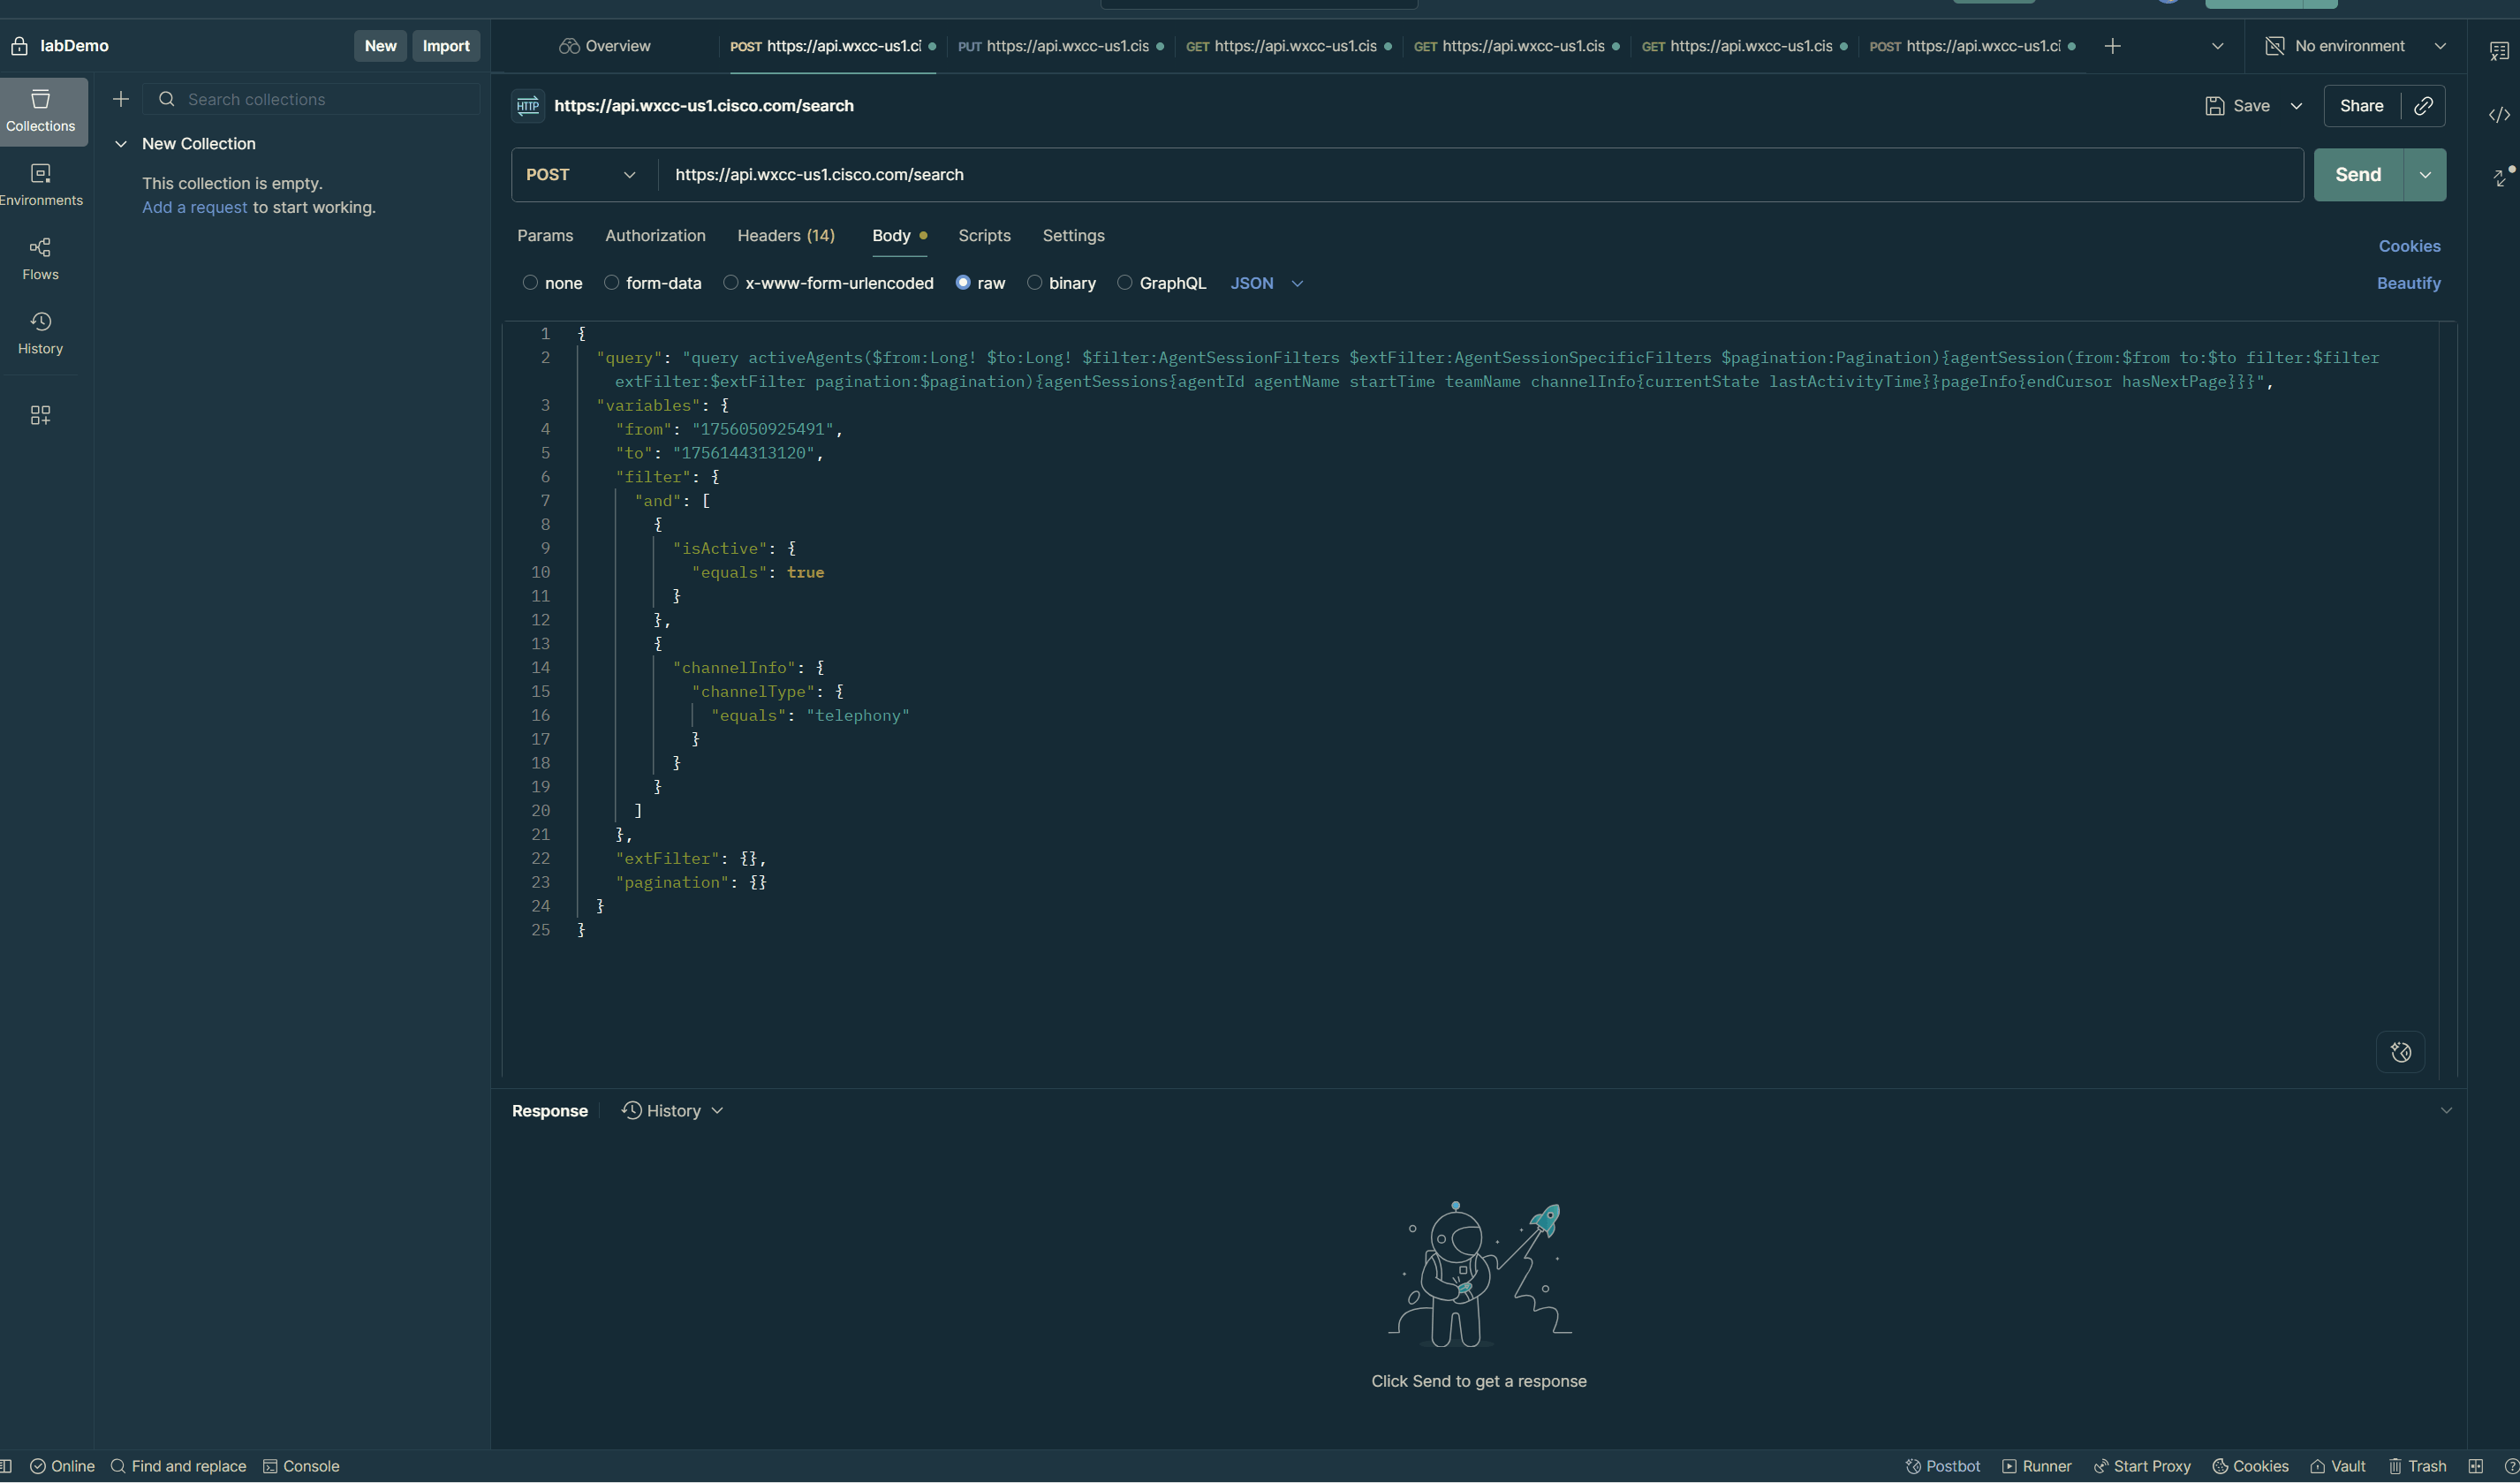This screenshot has height=1483, width=2520.
Task: Open the tabs overflow chevron dropdown
Action: click(2217, 46)
